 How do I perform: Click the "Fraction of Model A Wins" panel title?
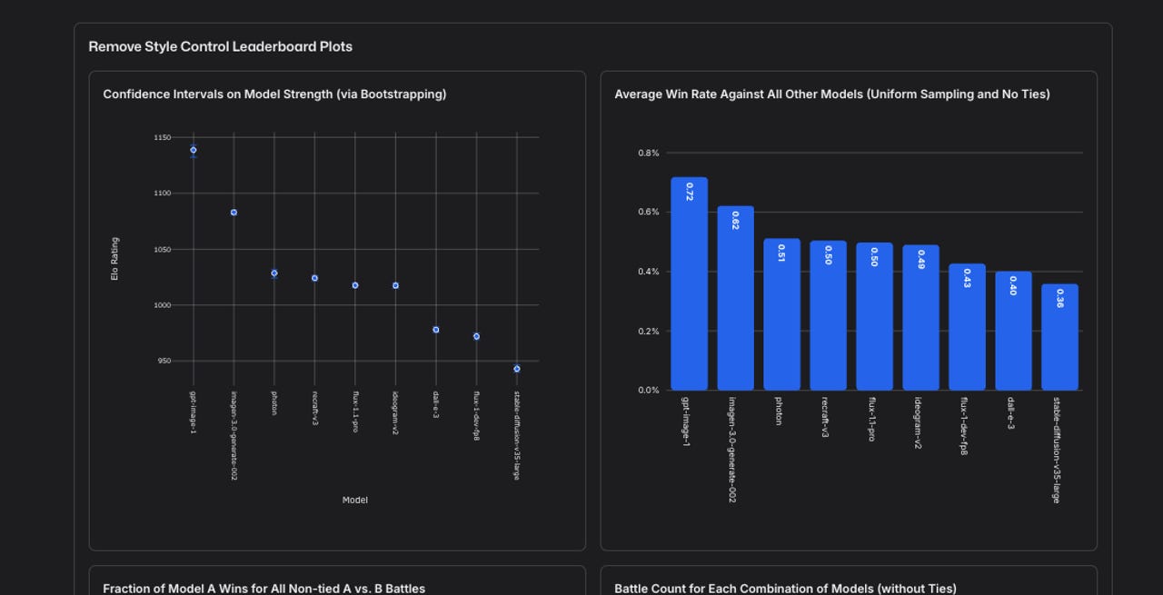[263, 589]
